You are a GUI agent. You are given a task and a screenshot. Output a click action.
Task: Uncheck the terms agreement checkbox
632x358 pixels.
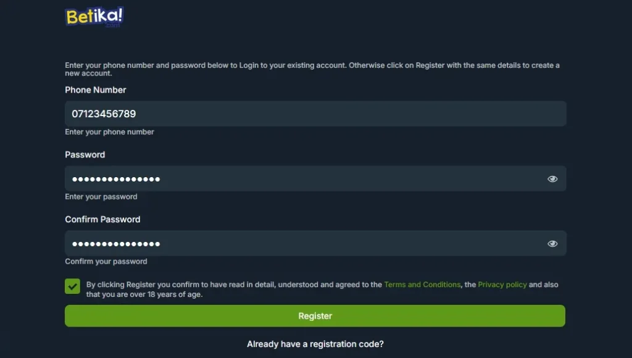click(73, 286)
